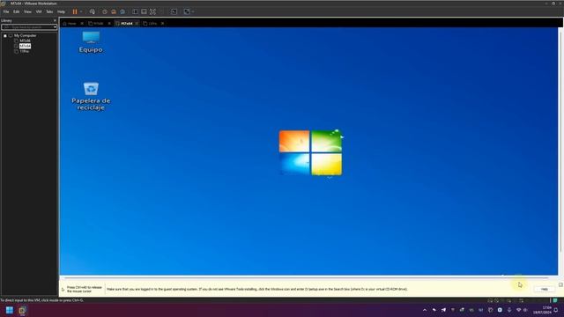Open the power options dropdown beside Pause
Screen dimensions: 564x317
click(x=81, y=11)
